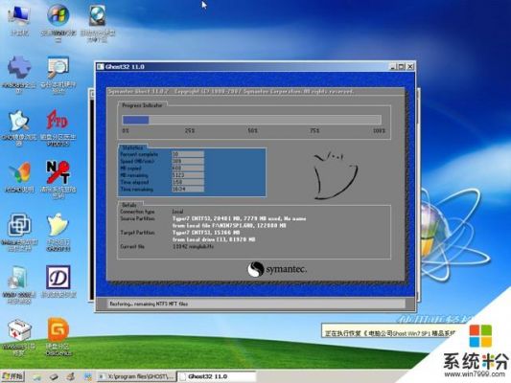The image size is (511, 383).
Task: Click the 75% label under progress bar
Action: point(314,130)
